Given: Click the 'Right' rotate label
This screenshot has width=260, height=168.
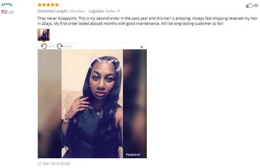Looking at the screenshot, I should point(68,46).
